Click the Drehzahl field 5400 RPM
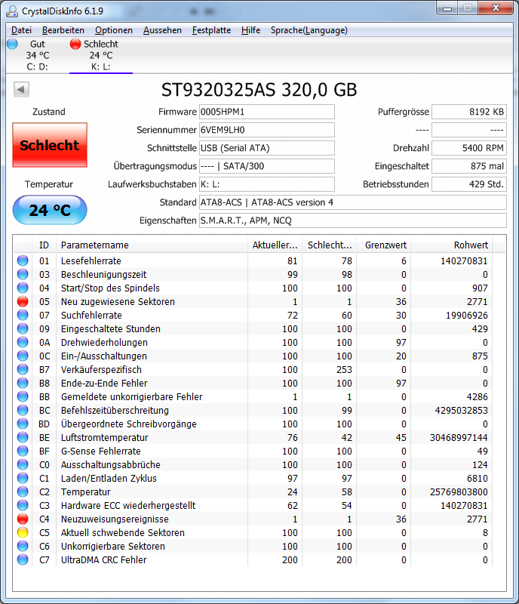 point(469,148)
